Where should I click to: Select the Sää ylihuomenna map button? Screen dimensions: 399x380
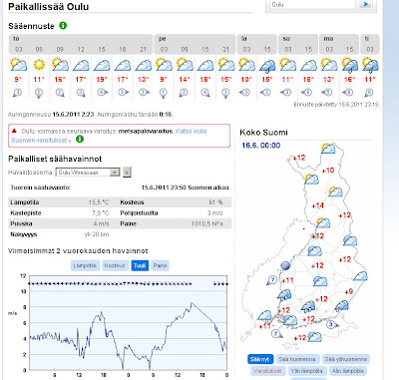click(x=346, y=359)
